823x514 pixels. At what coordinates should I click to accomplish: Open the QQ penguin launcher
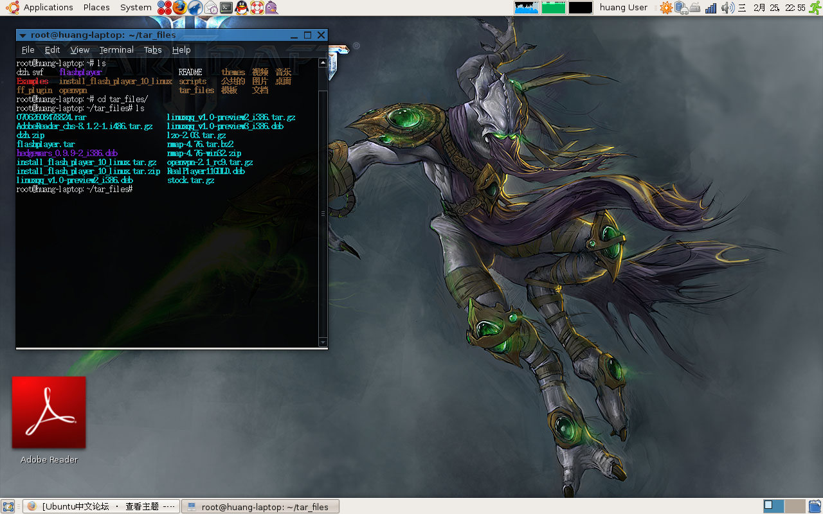242,8
